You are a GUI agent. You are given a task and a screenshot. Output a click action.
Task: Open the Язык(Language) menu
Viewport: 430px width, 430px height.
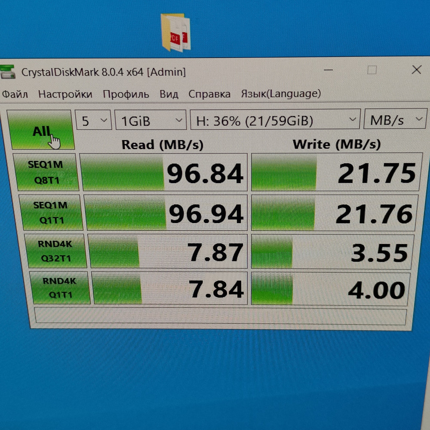click(x=280, y=93)
